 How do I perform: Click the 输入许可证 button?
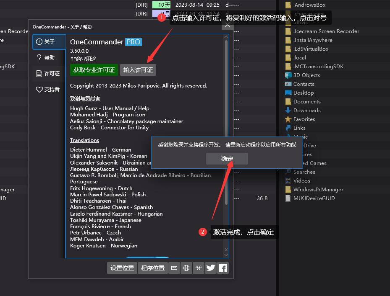click(x=138, y=70)
